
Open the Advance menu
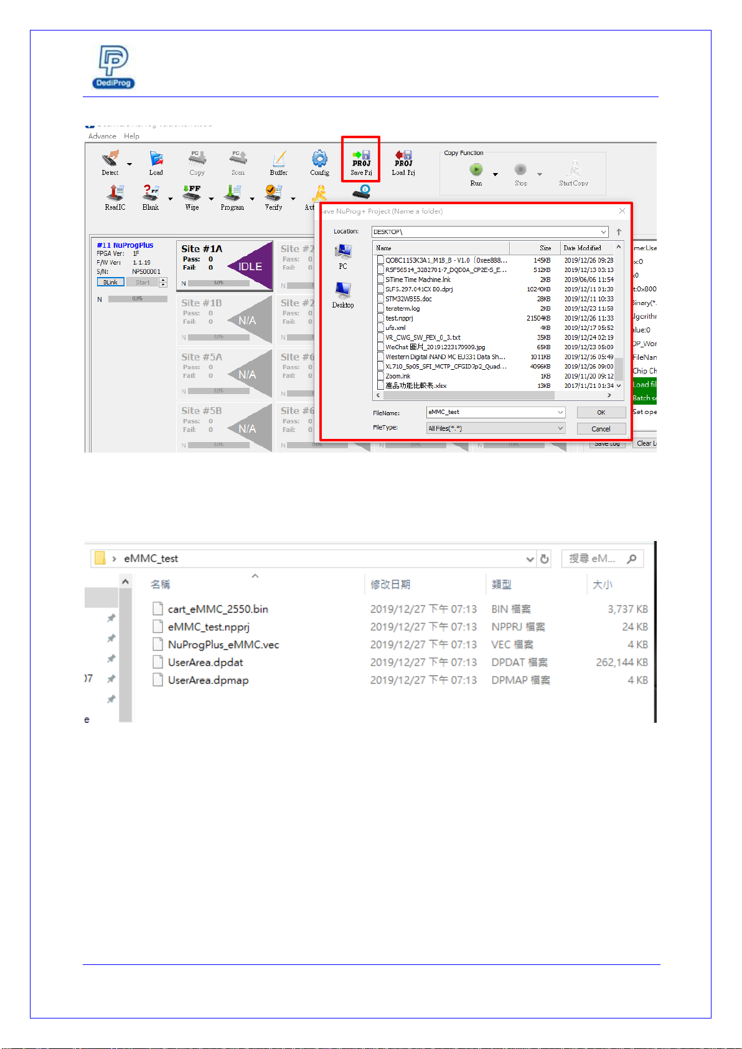click(102, 136)
